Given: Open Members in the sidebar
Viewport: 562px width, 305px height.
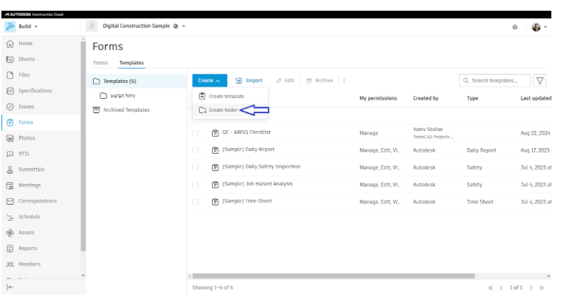Looking at the screenshot, I should click(x=29, y=264).
